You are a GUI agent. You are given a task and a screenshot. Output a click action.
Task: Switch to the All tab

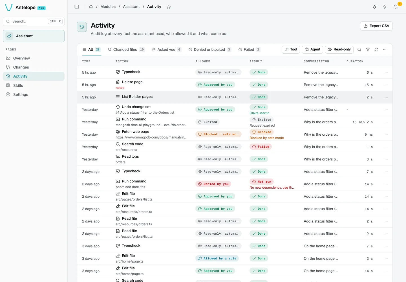pyautogui.click(x=91, y=50)
